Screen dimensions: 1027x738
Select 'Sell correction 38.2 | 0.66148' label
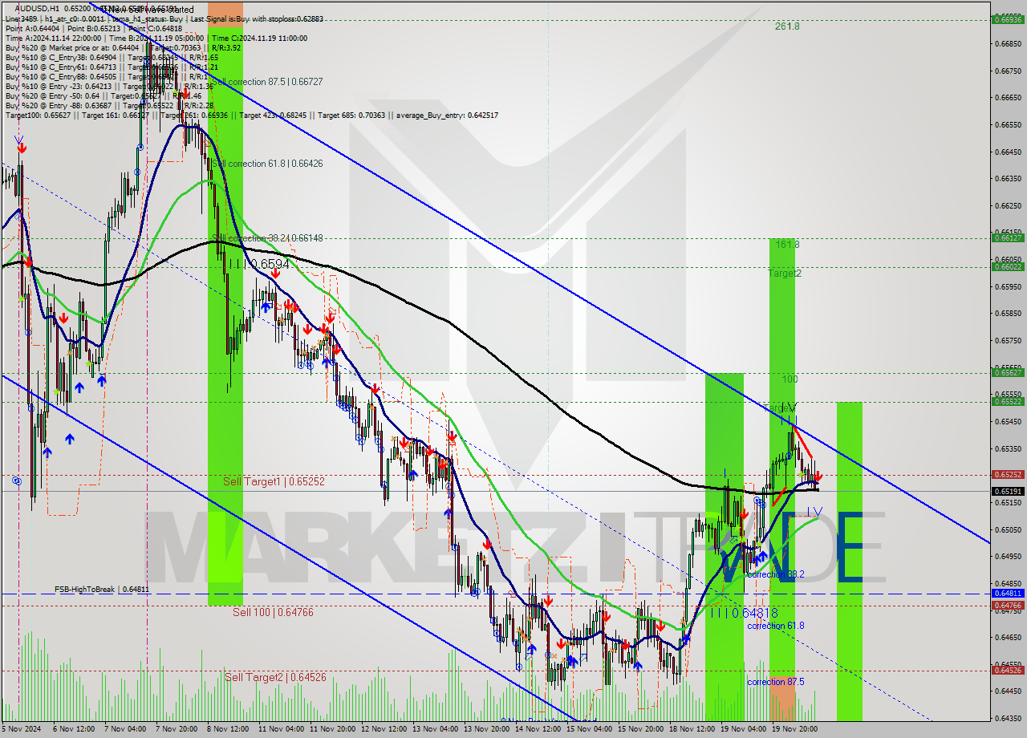(267, 238)
